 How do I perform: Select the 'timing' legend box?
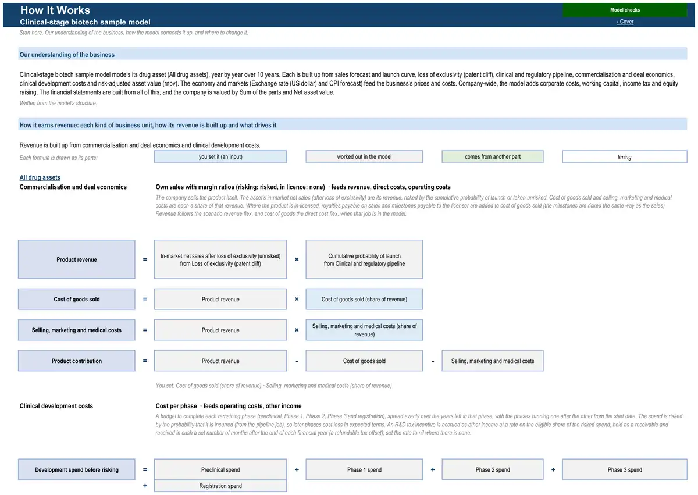625,156
